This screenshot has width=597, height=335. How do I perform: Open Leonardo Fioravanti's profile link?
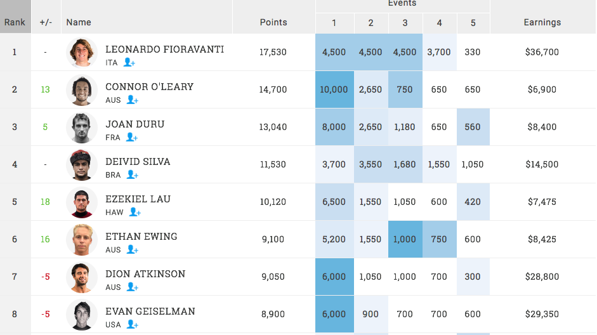coord(164,49)
